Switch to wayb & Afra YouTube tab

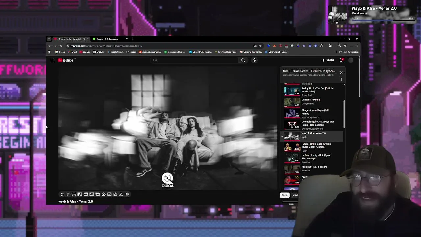69,39
